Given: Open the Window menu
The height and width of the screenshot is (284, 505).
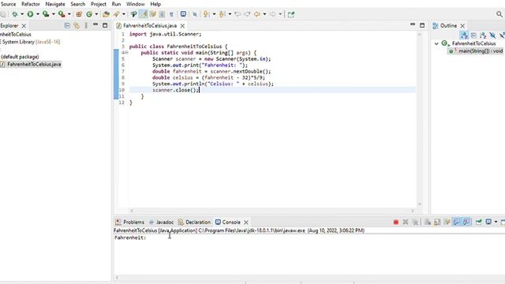Looking at the screenshot, I should click(135, 4).
